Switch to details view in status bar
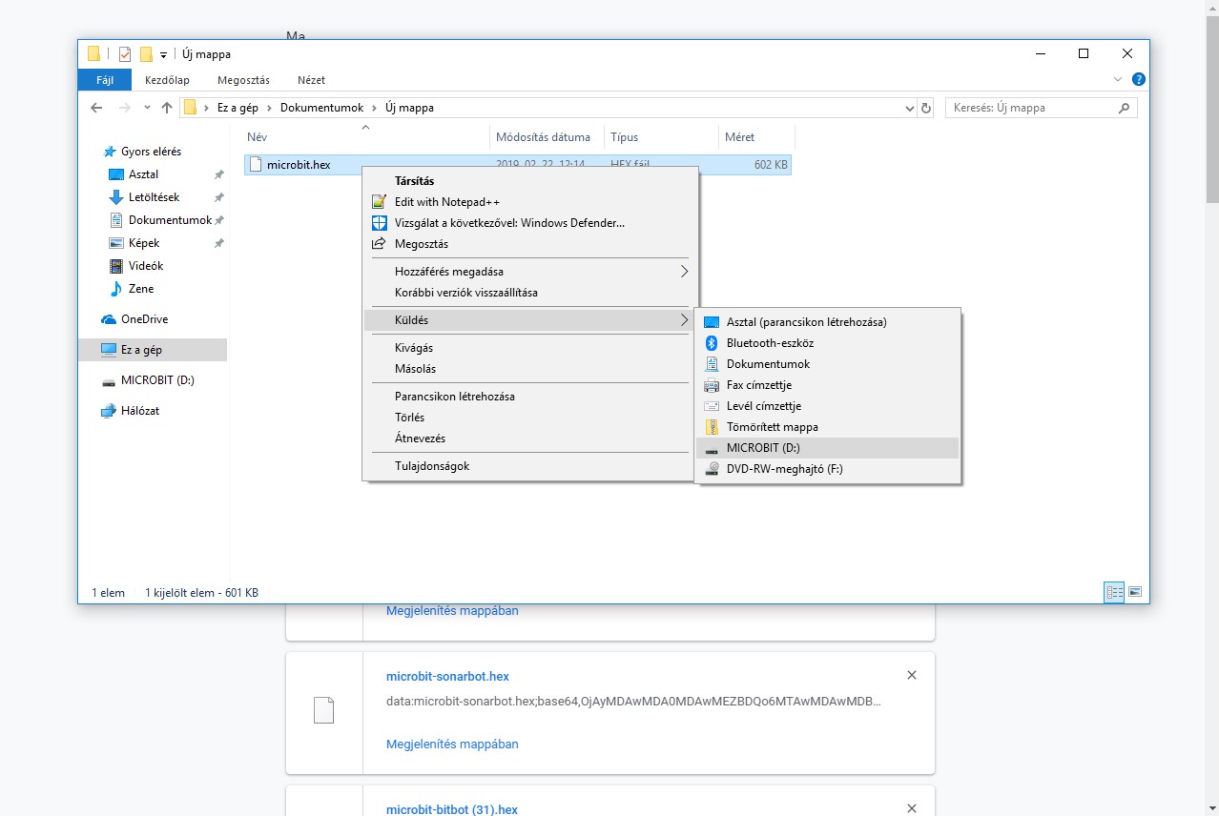1219x816 pixels. tap(1114, 592)
